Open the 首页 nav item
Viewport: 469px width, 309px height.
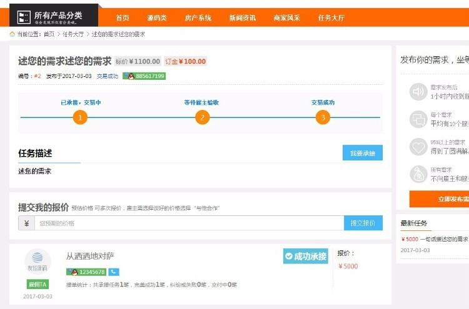pos(123,18)
